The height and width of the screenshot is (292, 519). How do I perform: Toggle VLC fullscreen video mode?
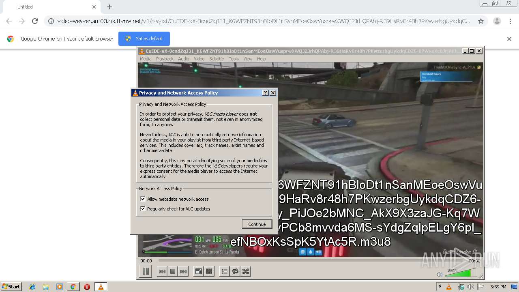point(198,271)
